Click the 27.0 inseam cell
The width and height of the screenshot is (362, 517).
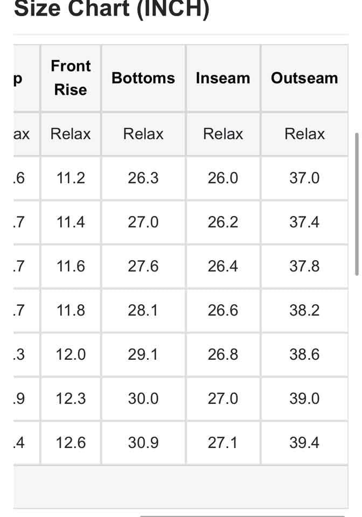click(x=223, y=399)
